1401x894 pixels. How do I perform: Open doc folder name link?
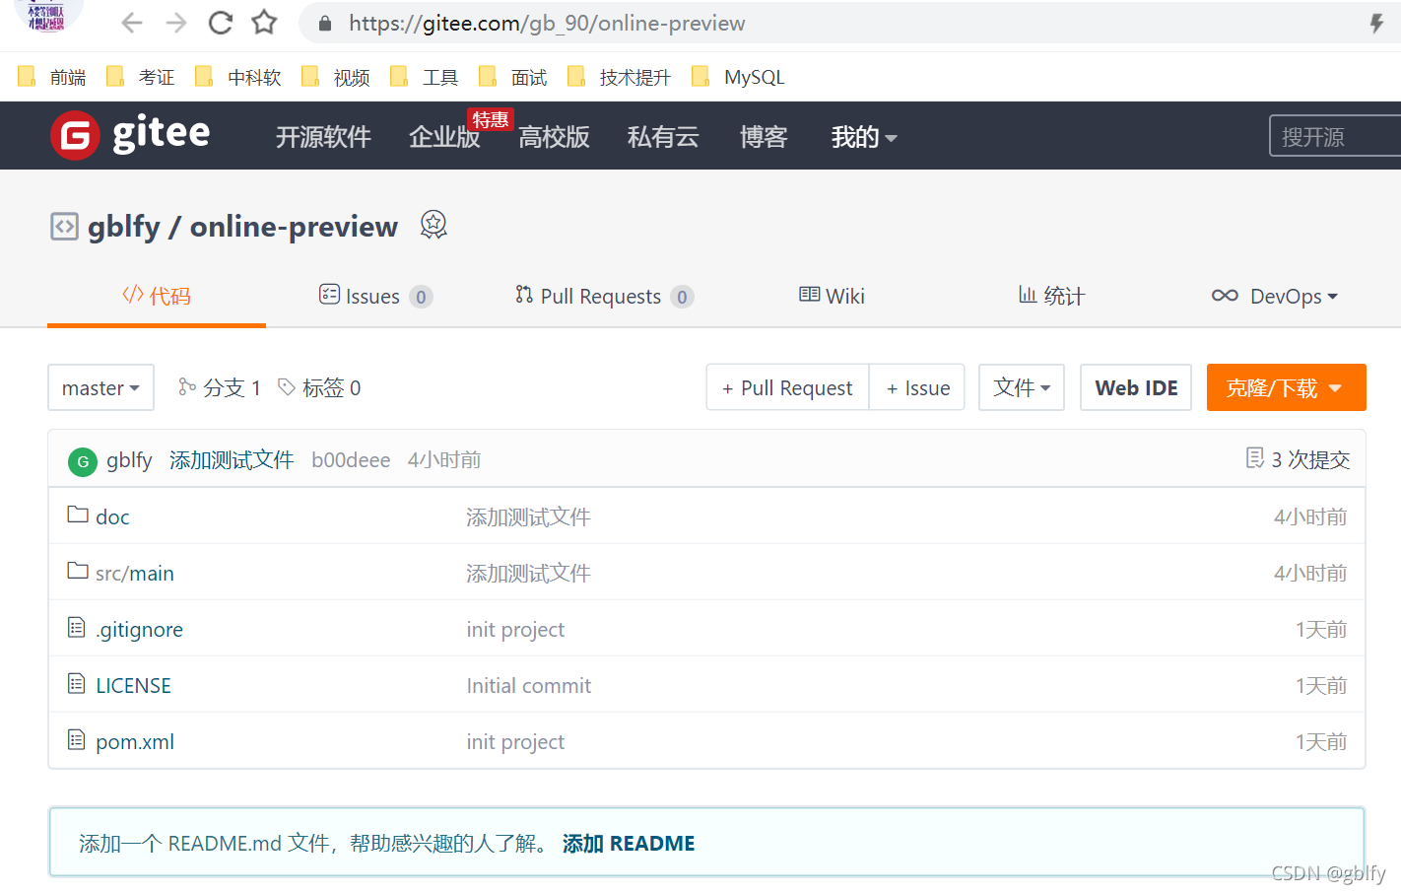point(112,517)
